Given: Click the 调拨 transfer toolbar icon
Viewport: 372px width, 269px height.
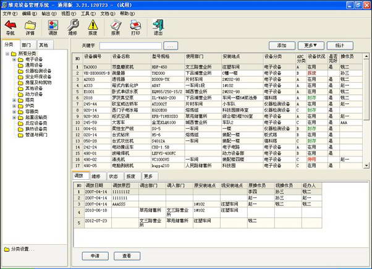Looking at the screenshot, I should tap(53, 25).
